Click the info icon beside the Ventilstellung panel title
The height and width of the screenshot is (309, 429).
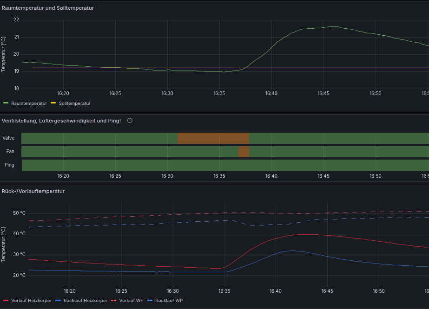[130, 121]
